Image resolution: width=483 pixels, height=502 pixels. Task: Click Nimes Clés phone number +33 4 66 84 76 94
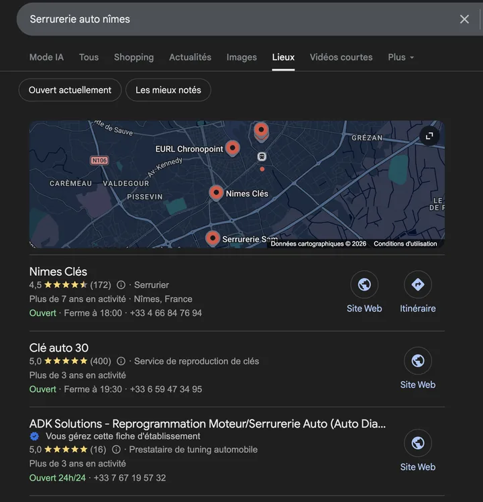[x=166, y=313]
